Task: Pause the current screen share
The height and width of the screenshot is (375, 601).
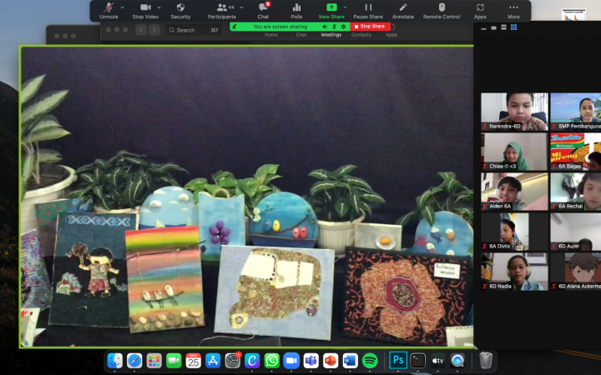Action: [367, 10]
